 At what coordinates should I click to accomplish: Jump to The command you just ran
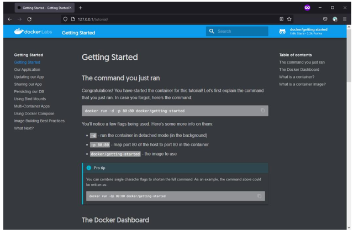(x=302, y=62)
